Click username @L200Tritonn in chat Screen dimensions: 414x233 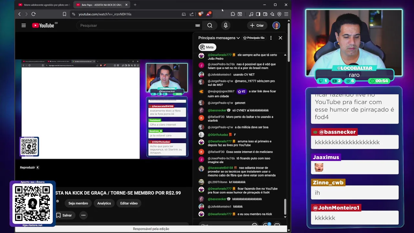point(217,182)
